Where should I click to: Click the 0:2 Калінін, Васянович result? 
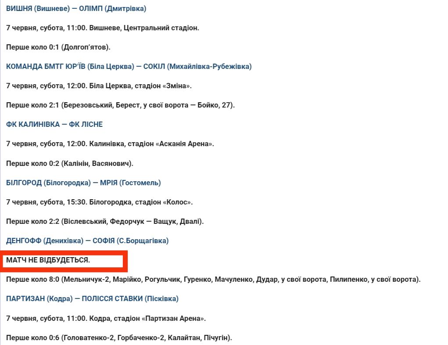pos(69,164)
